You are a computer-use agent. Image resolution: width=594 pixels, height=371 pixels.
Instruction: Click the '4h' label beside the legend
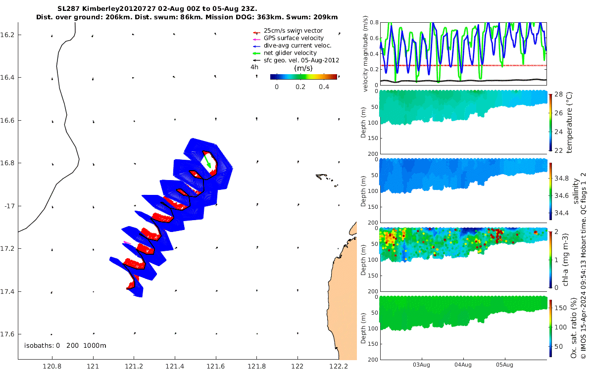pyautogui.click(x=254, y=67)
